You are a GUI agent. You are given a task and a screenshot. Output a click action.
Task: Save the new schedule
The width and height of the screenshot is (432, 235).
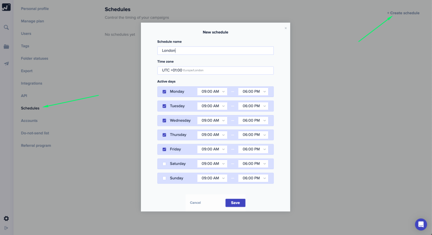coord(235,203)
